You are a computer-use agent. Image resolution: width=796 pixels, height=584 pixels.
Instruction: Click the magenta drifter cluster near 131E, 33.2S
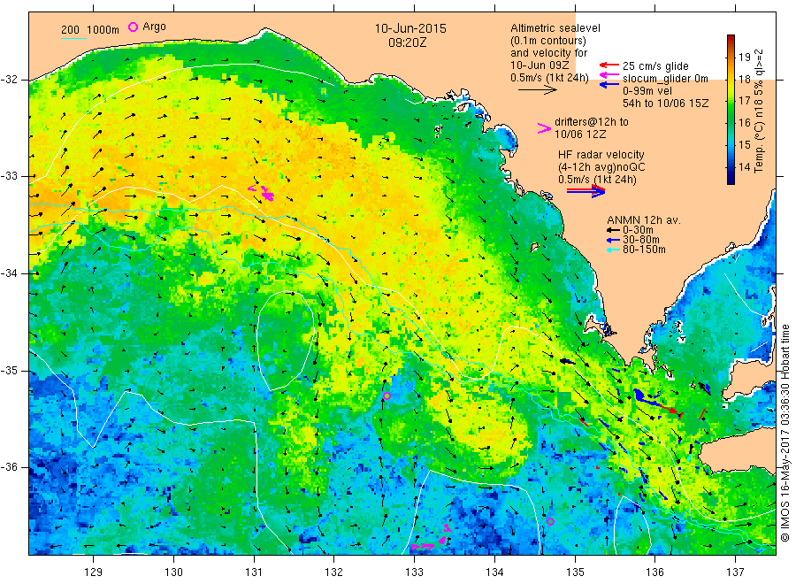point(263,192)
